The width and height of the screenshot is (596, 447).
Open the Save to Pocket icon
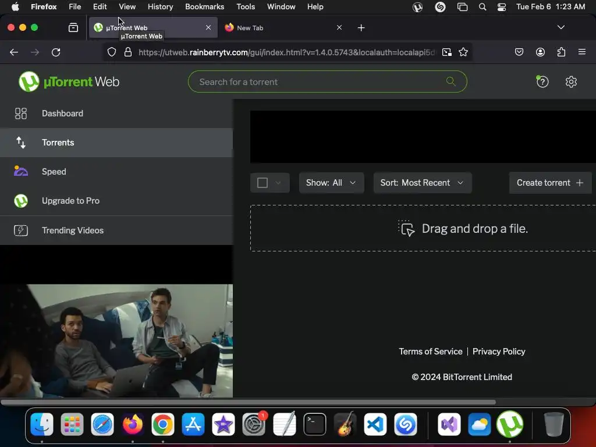(x=519, y=52)
